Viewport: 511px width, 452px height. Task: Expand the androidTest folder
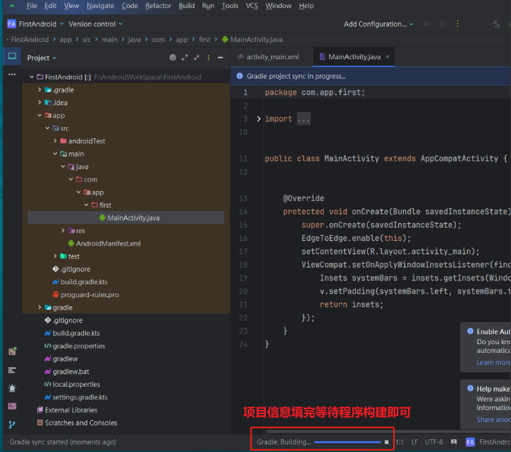pos(55,140)
